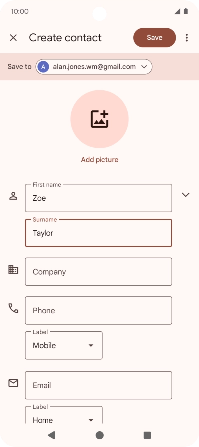The height and width of the screenshot is (447, 199).
Task: Tap the email envelope icon
Action: pos(13,383)
